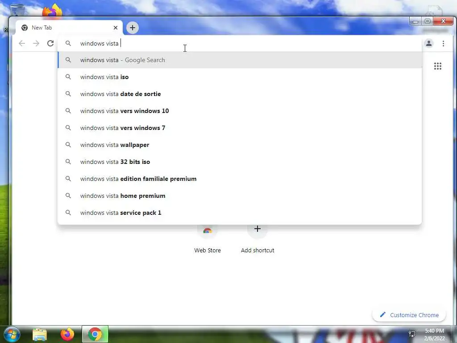Select suggestion windows vista vers windows 7
This screenshot has height=343, width=457.
coord(240,128)
